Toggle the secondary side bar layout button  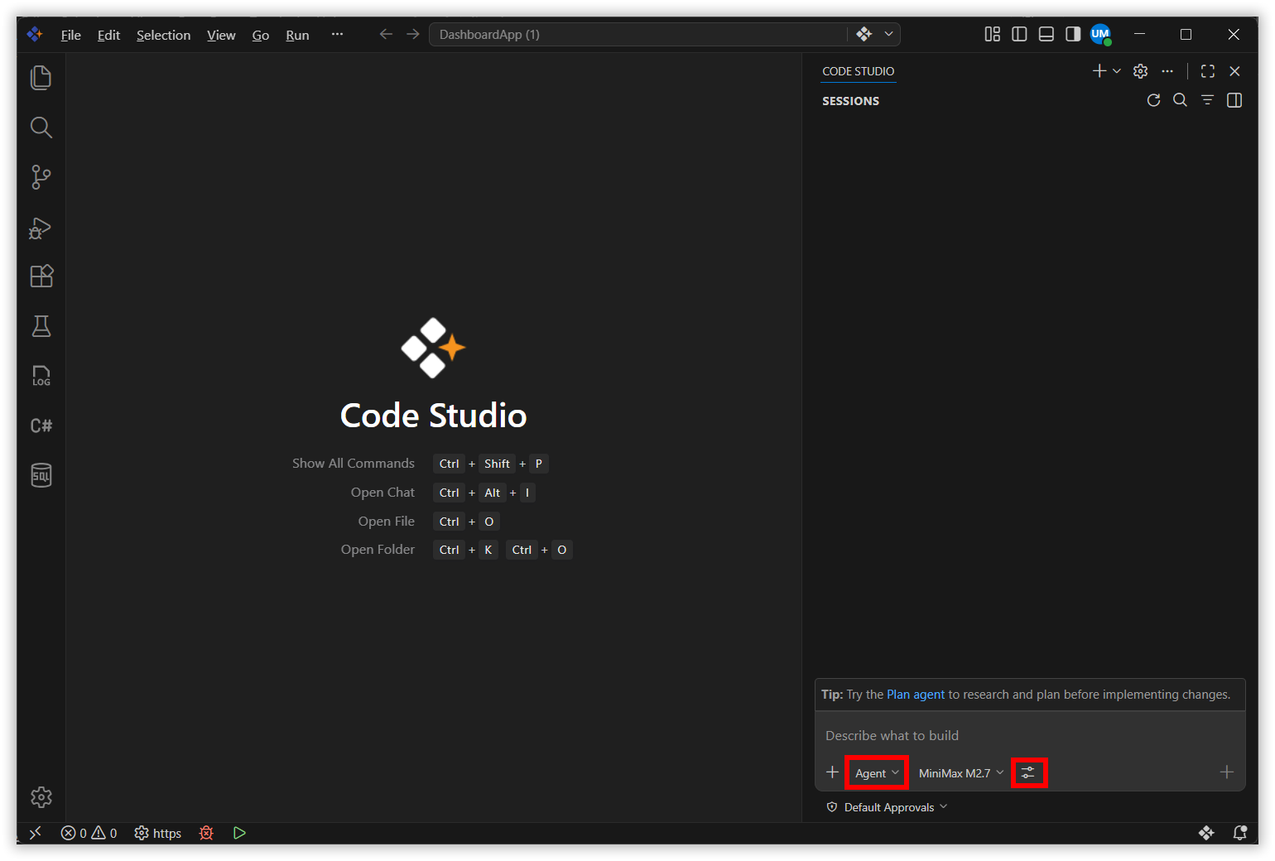[1073, 34]
